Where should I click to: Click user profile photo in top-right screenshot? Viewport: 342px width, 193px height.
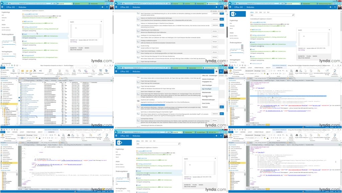pyautogui.click(x=339, y=7)
